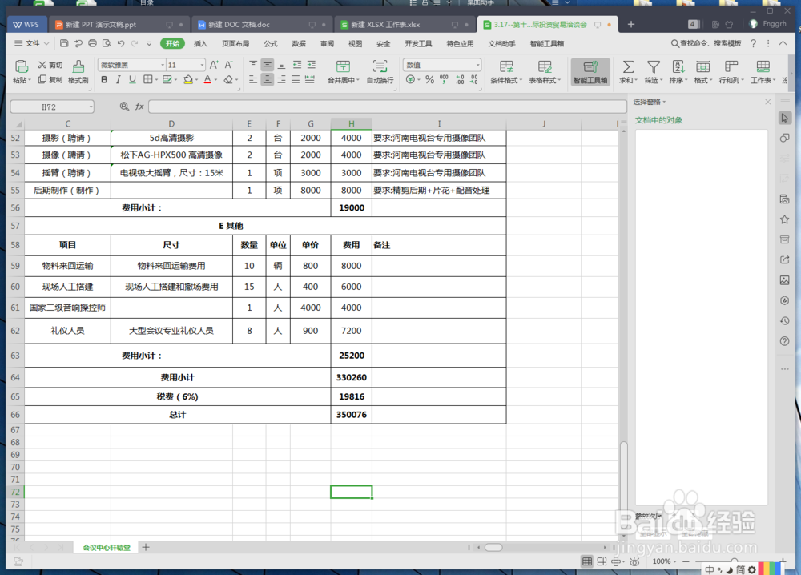Click the borders icon in font group
Viewport: 801px width, 575px height.
(147, 79)
